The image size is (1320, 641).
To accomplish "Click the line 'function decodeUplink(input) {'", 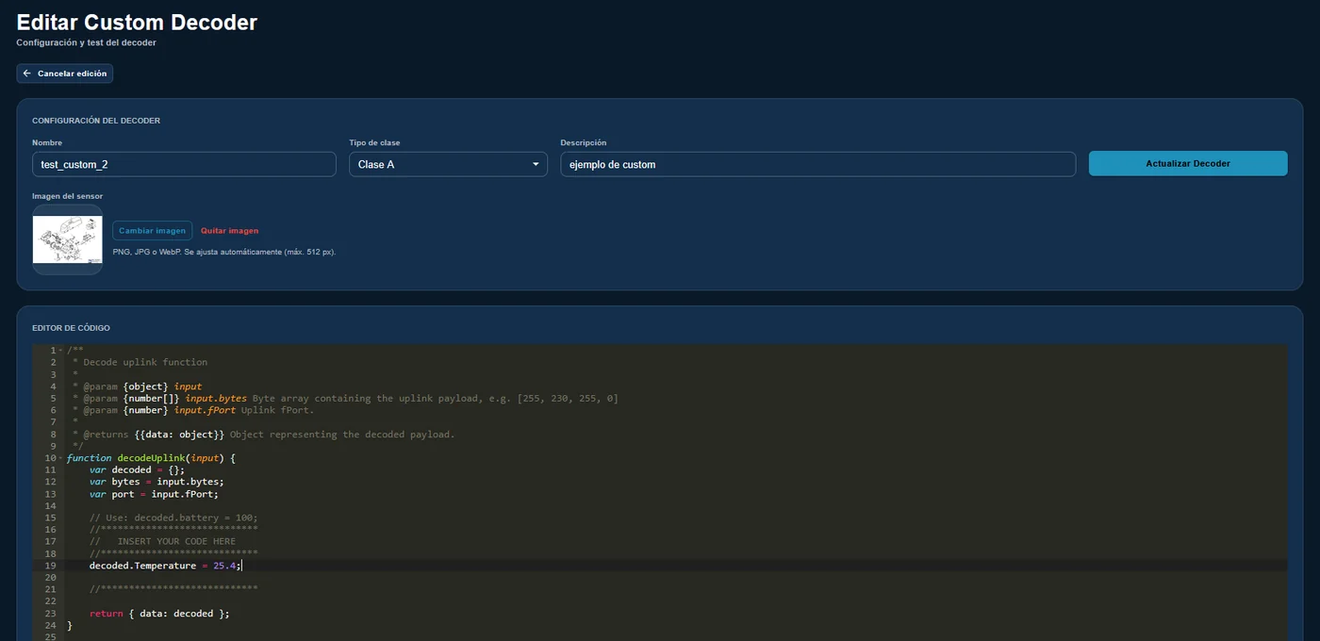I will pyautogui.click(x=151, y=458).
